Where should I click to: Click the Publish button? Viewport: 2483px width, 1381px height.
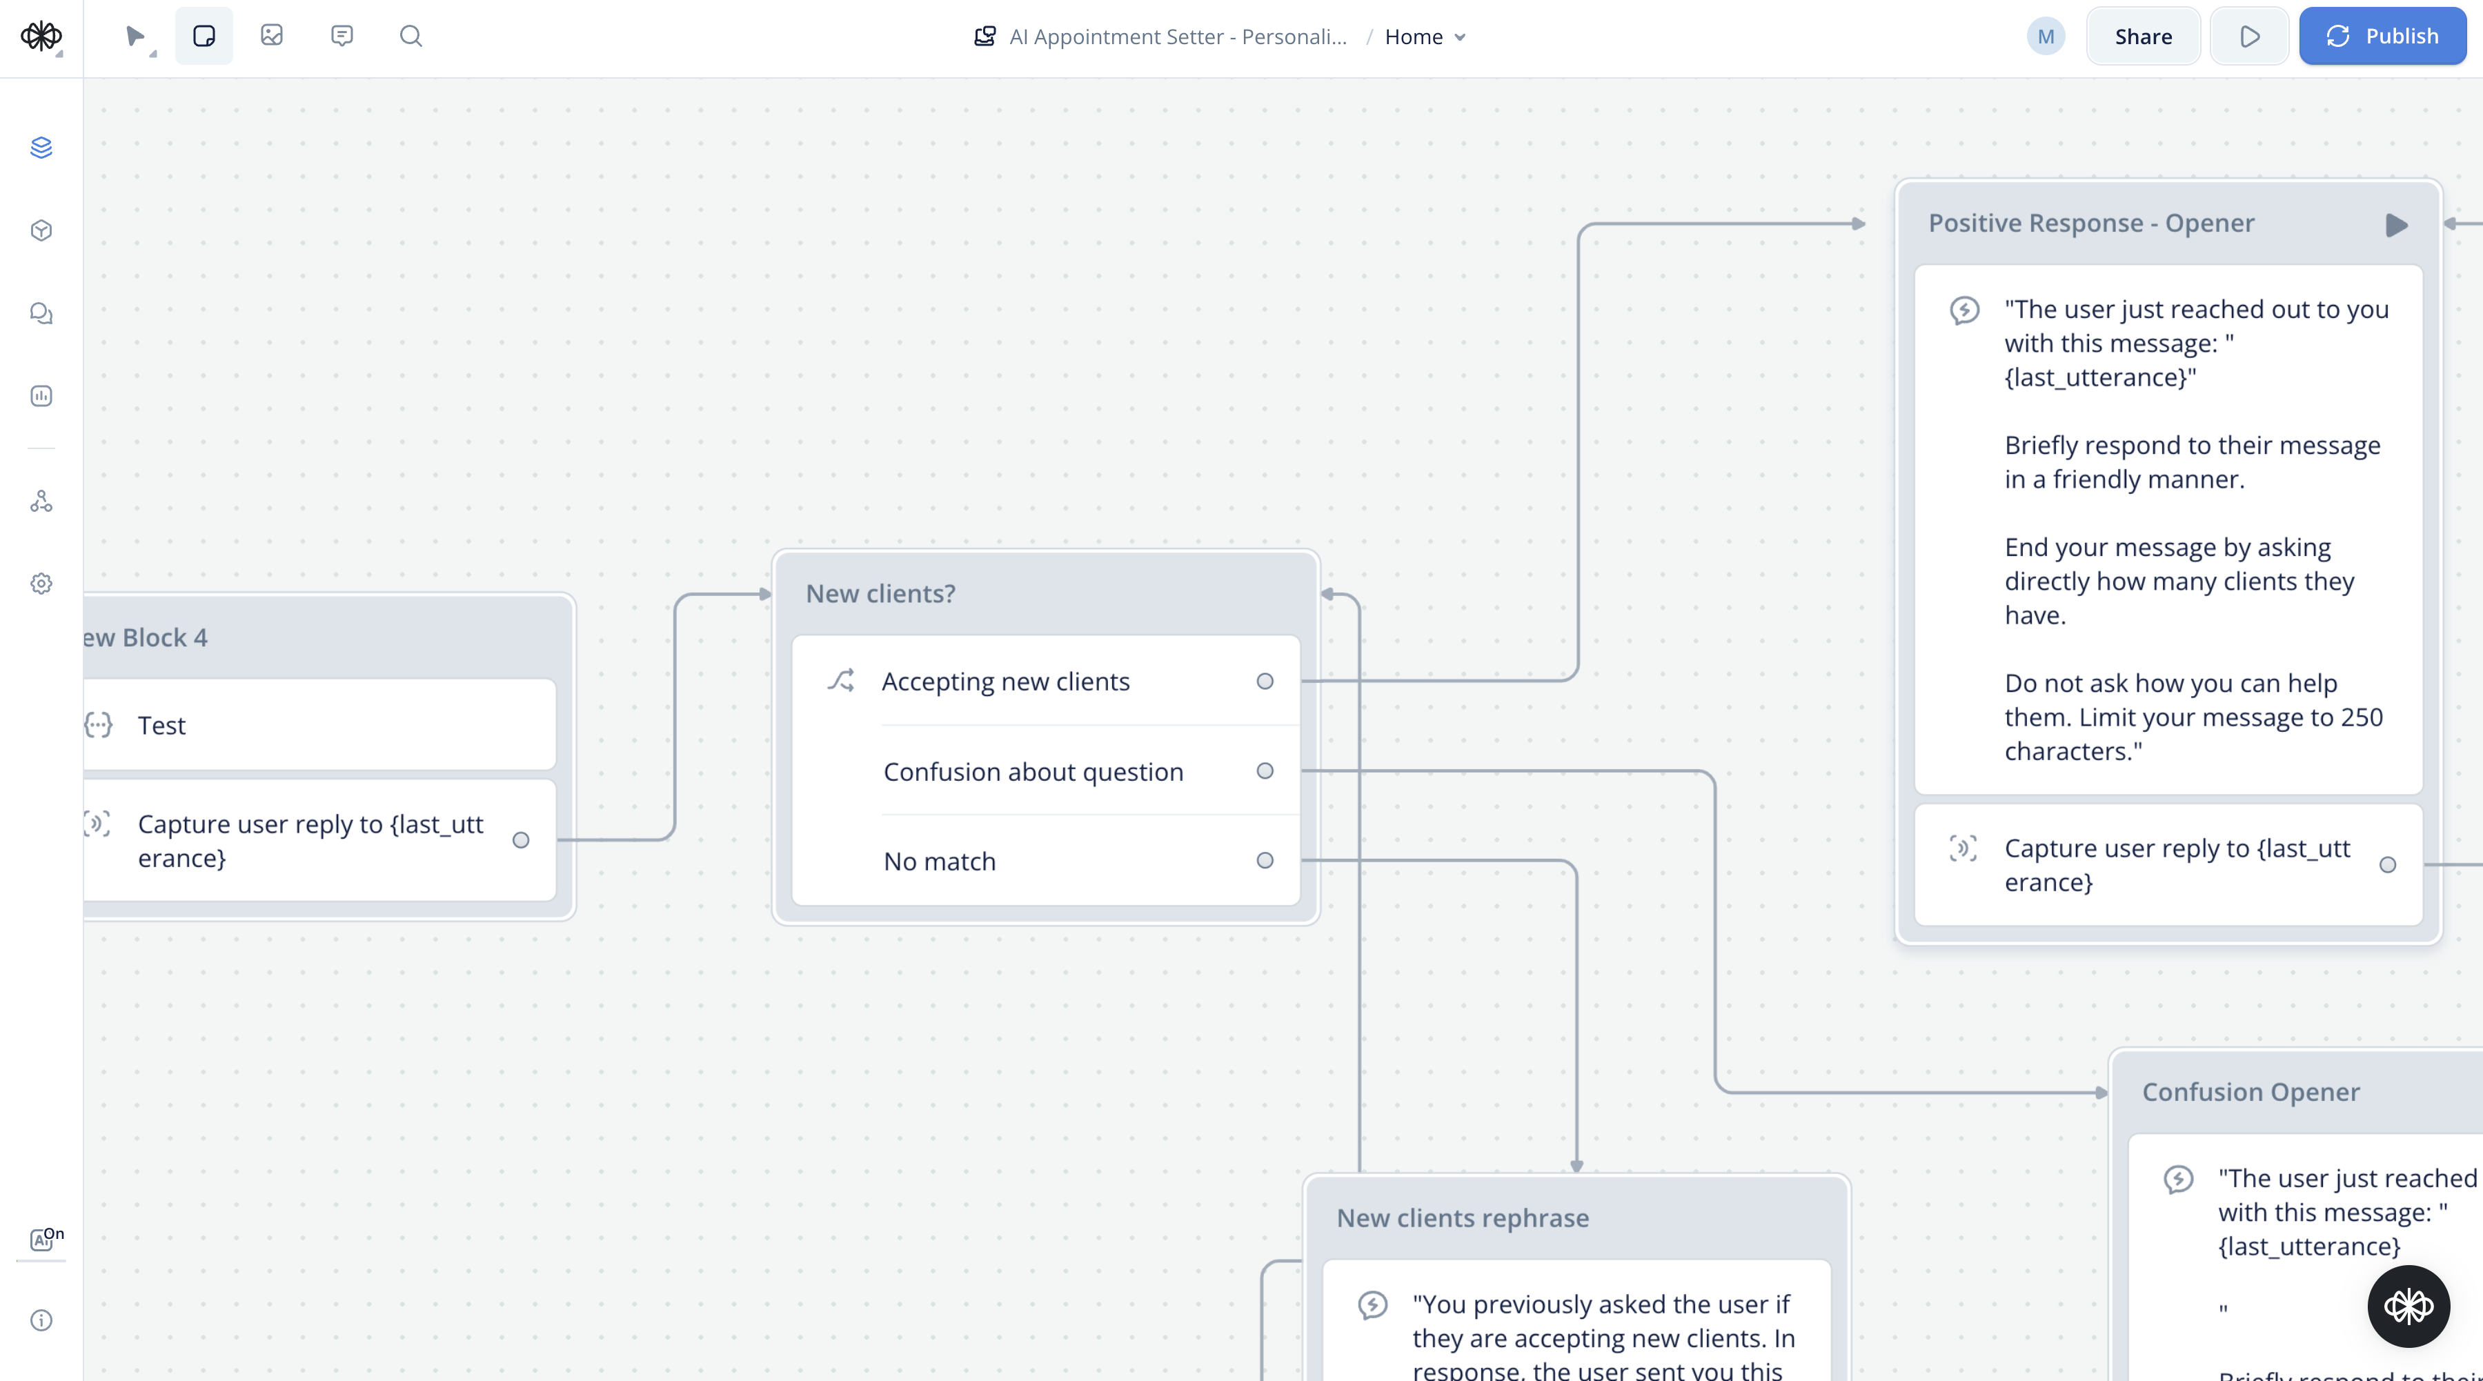[x=2382, y=37]
